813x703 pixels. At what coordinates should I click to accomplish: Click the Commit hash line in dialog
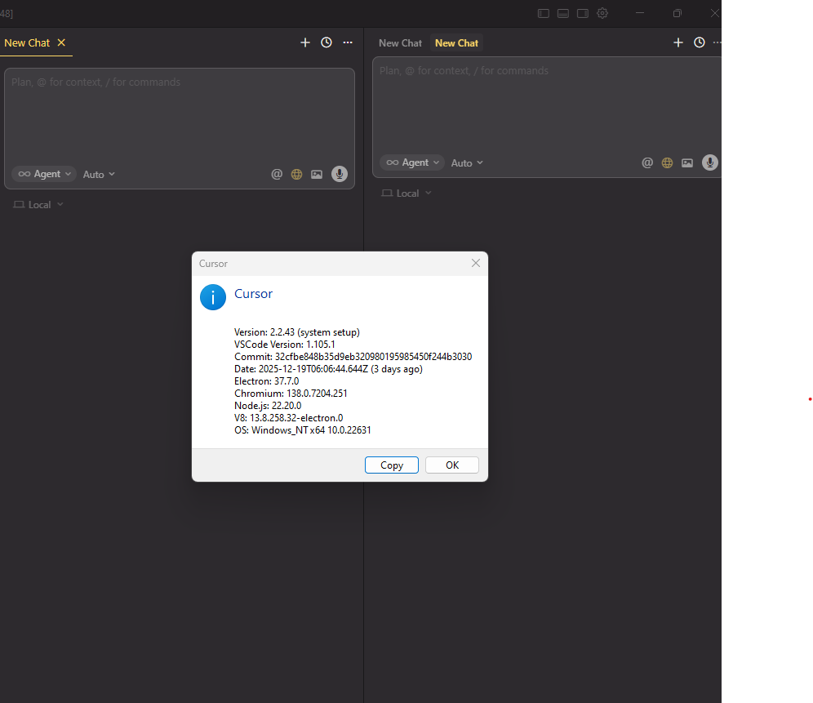pos(353,357)
